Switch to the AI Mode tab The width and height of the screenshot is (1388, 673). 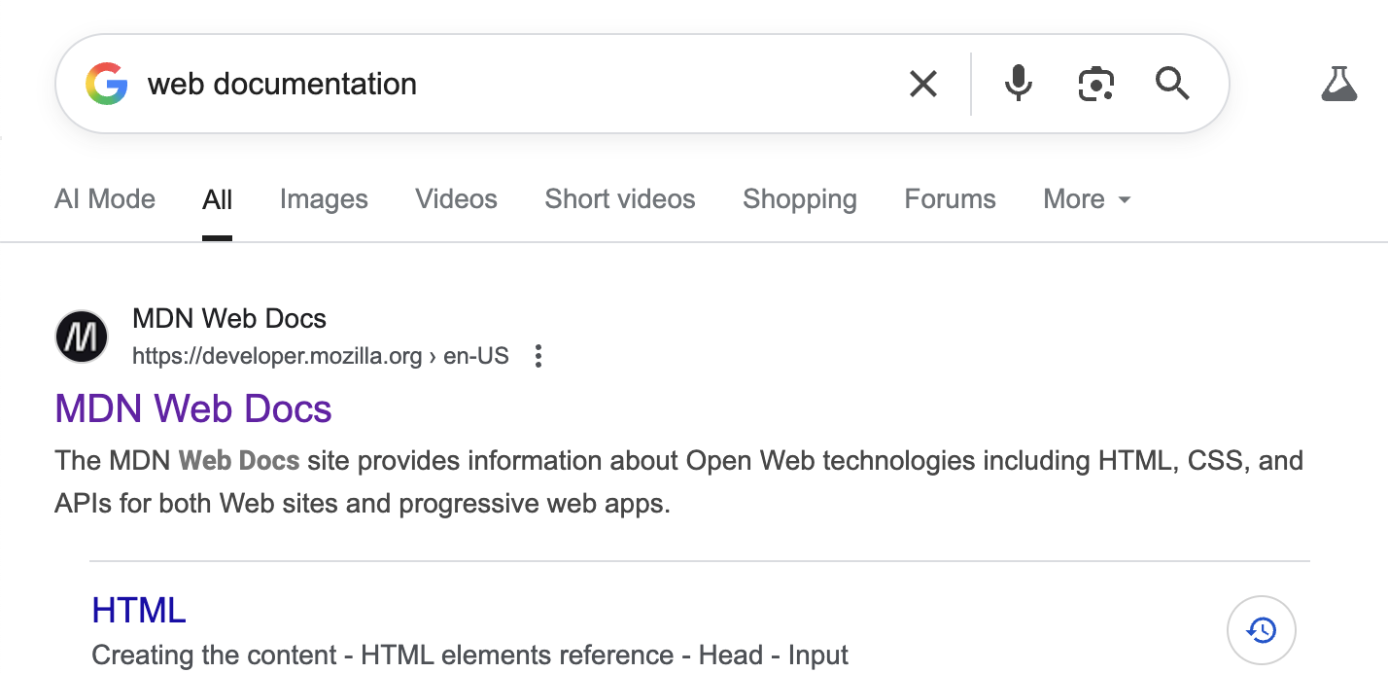[x=105, y=199]
